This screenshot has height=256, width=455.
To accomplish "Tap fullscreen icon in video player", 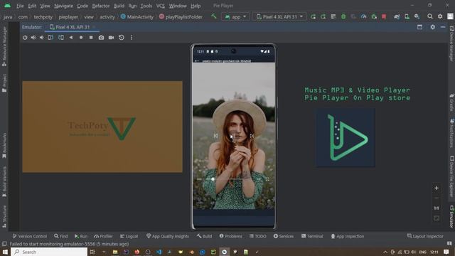I will 267,179.
